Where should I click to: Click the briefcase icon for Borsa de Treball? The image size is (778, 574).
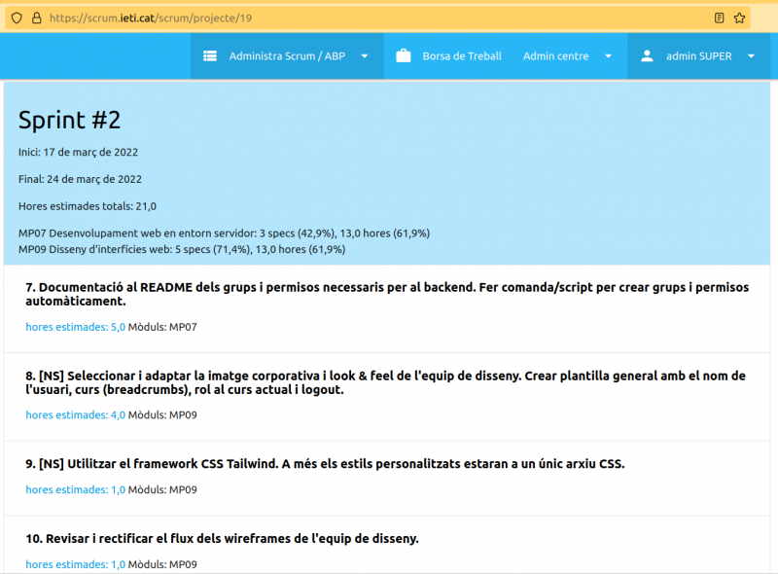click(404, 55)
